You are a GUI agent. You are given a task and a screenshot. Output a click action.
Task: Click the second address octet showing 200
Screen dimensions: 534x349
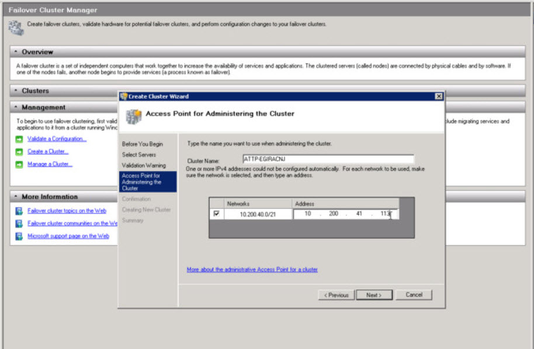(334, 214)
